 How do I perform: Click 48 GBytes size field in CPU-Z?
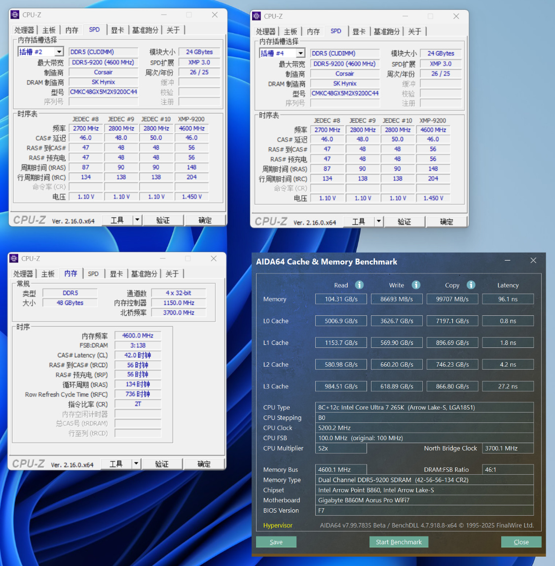coord(70,303)
